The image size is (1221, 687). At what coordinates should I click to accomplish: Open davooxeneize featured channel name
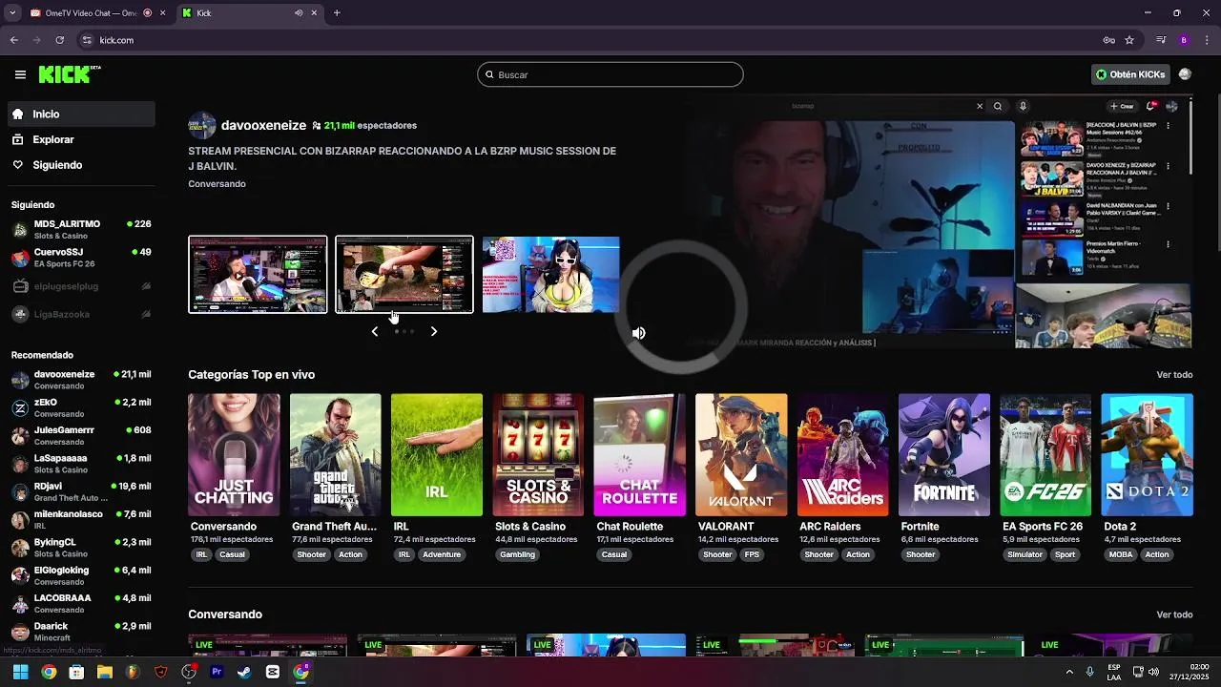[x=263, y=125]
